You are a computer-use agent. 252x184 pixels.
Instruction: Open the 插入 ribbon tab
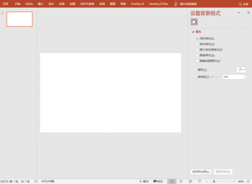click(x=41, y=4)
